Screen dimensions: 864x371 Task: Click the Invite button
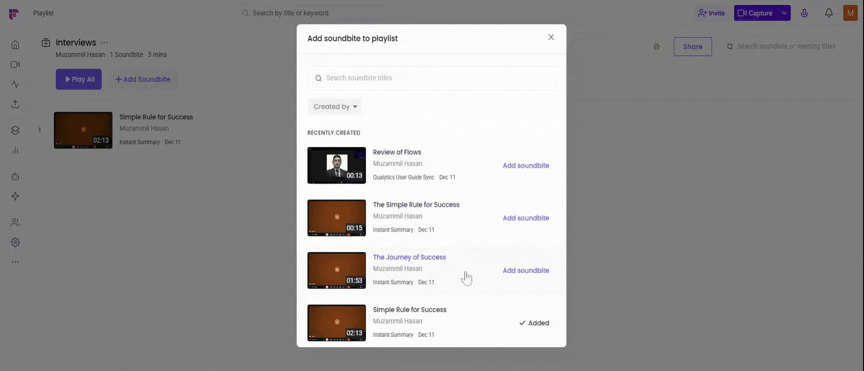tap(711, 13)
